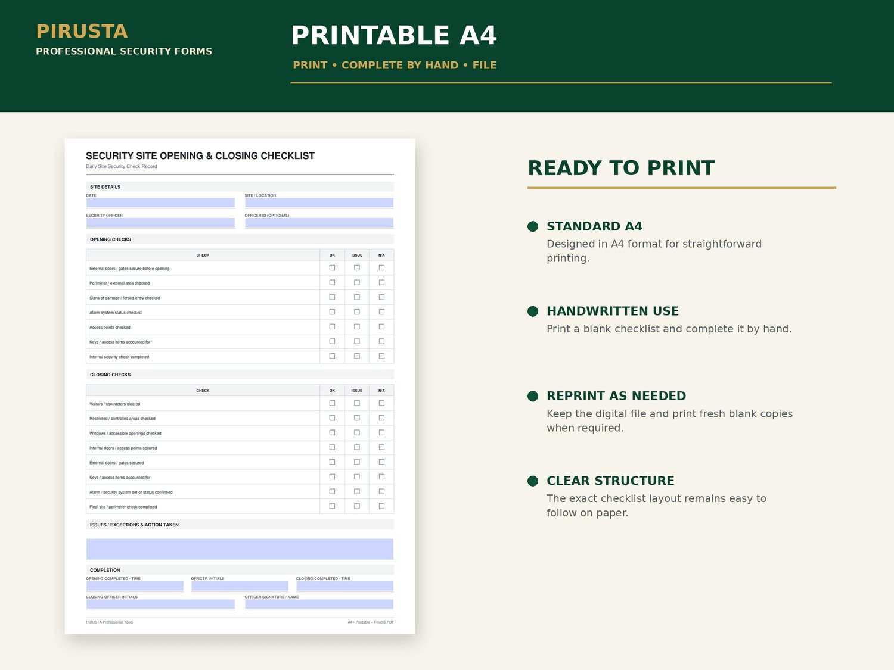
Task: Click 'Keep the digital file' description text
Action: tap(669, 420)
